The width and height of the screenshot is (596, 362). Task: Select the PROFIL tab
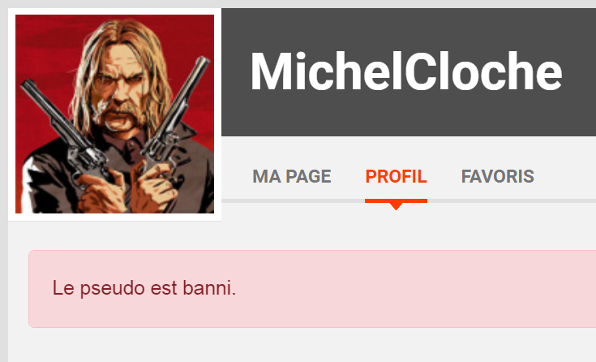tap(396, 176)
